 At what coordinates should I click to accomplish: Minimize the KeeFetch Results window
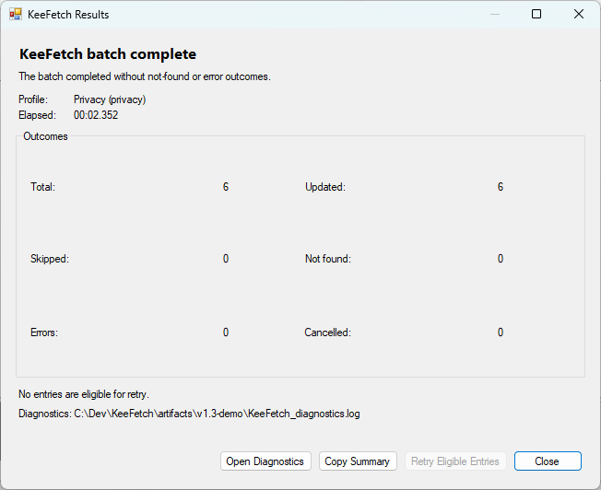click(495, 14)
